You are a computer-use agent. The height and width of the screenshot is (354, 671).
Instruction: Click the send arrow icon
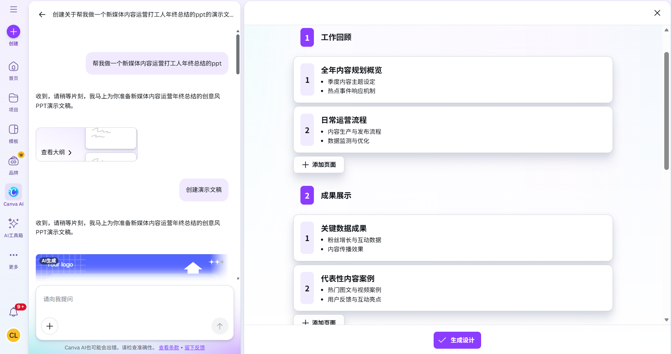[220, 326]
